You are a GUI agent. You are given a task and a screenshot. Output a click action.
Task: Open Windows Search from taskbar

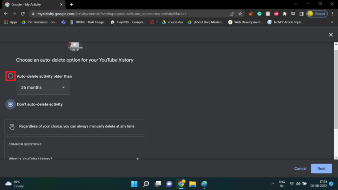146,184
